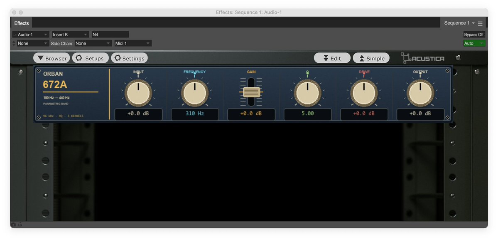498x240 pixels.
Task: Click the INPUT knob
Action: 138,93
